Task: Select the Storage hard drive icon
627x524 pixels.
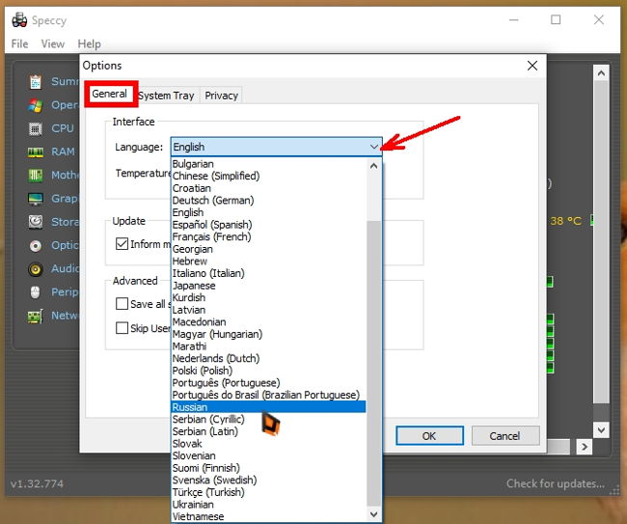Action: point(35,222)
